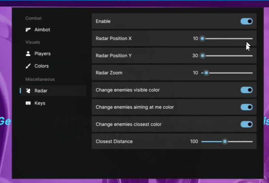Click the Radar Zoom slider handle

206,73
